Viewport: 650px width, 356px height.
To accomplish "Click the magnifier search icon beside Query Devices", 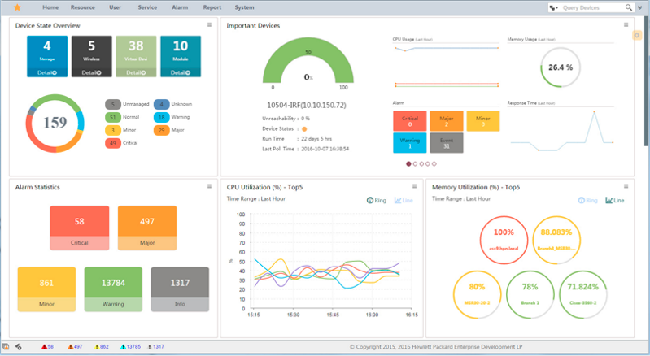I will [628, 7].
